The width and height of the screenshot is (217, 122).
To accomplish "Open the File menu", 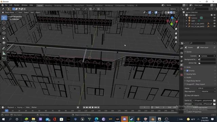I will pyautogui.click(x=6, y=5).
